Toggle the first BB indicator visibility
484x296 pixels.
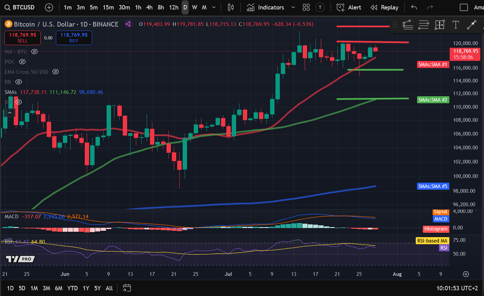[18, 82]
